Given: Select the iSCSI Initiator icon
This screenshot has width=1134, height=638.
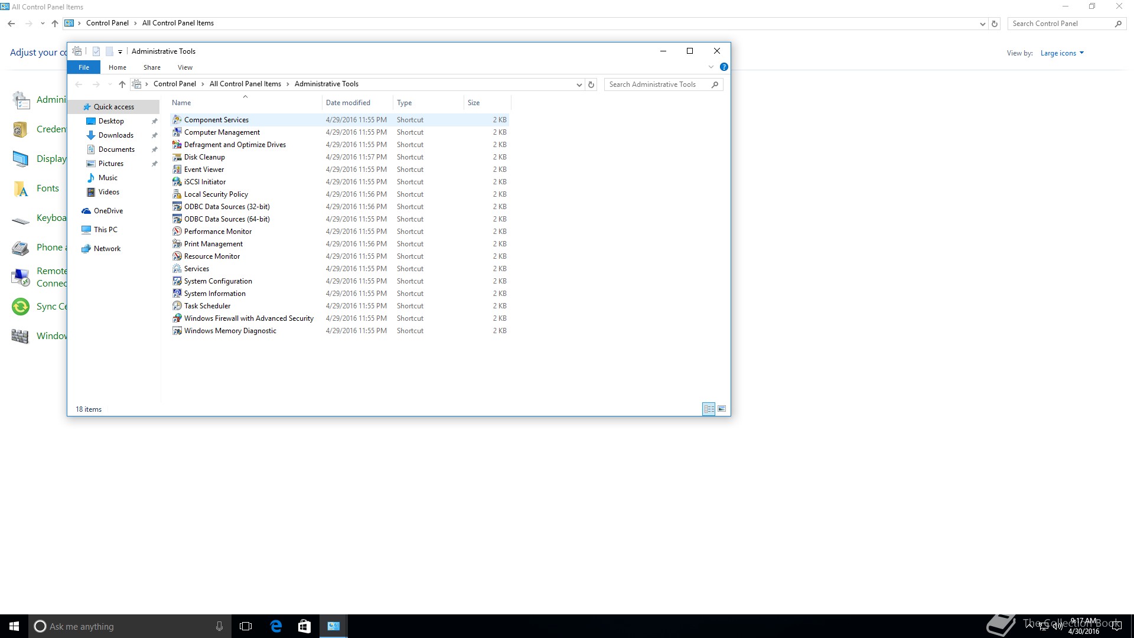Looking at the screenshot, I should 177,181.
